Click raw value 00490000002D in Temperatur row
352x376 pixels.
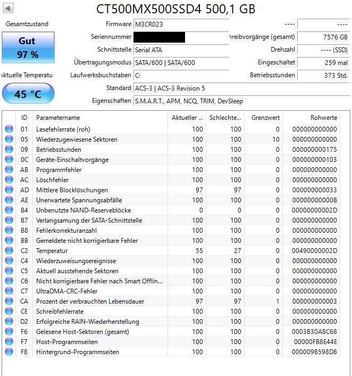point(314,251)
